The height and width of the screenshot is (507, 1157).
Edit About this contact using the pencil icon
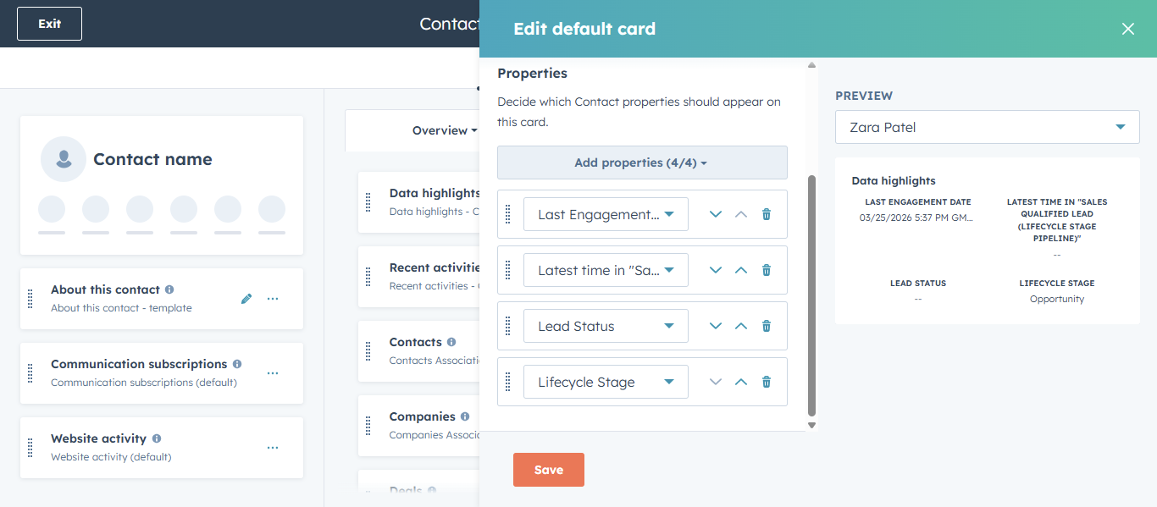click(246, 298)
